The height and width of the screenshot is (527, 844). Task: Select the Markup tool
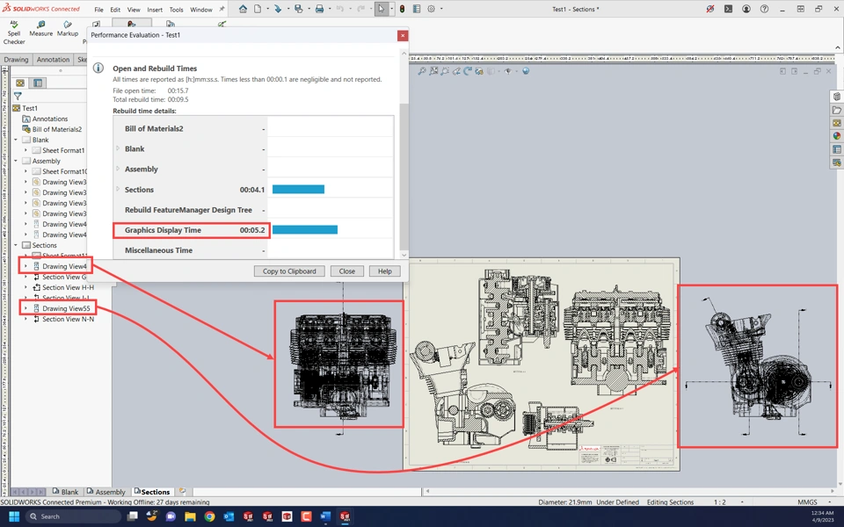pyautogui.click(x=68, y=25)
